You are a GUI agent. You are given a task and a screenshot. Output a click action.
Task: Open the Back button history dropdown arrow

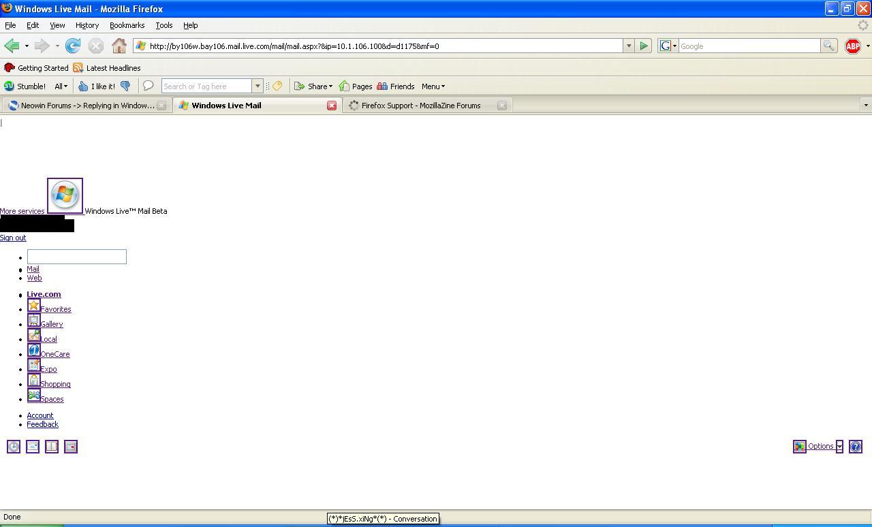(27, 46)
